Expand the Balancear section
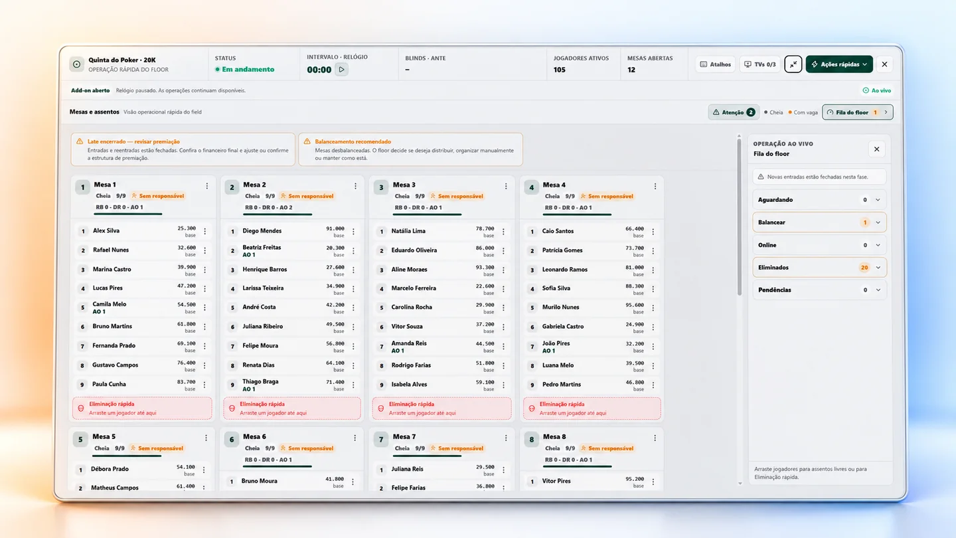This screenshot has height=538, width=956. click(x=820, y=223)
